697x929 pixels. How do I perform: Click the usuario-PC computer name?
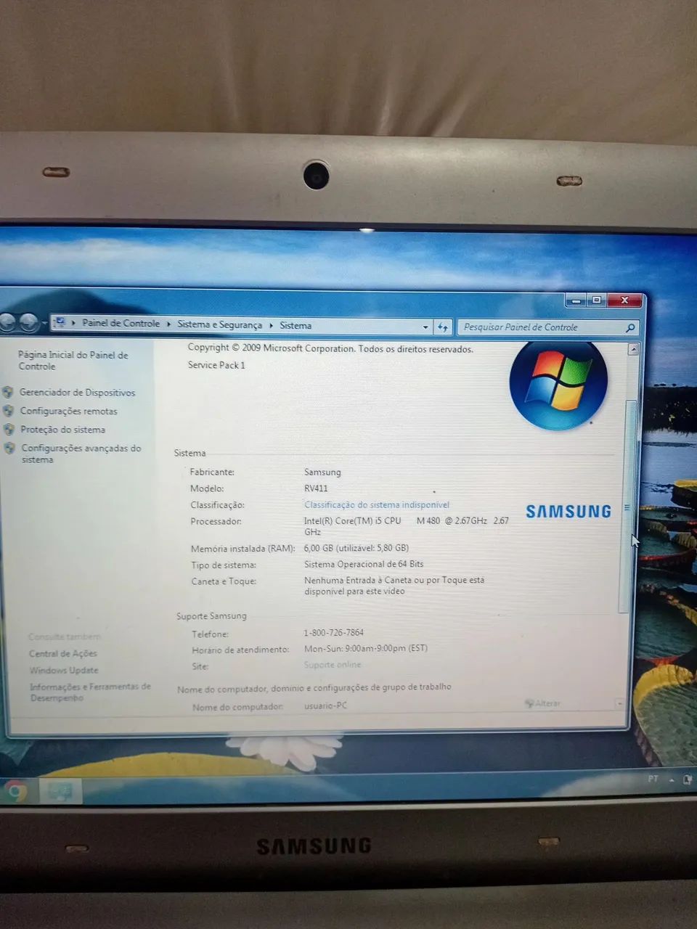pos(325,705)
